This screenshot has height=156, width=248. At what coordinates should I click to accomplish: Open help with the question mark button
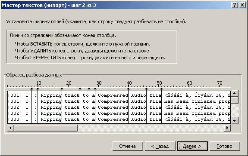tap(235, 5)
